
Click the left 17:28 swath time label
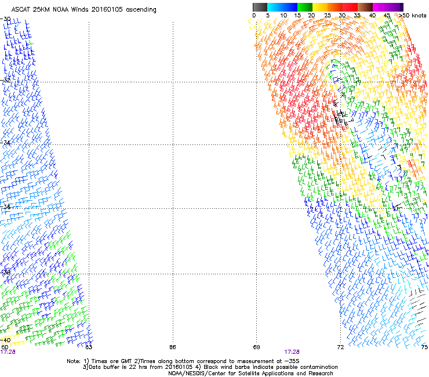tap(8, 352)
